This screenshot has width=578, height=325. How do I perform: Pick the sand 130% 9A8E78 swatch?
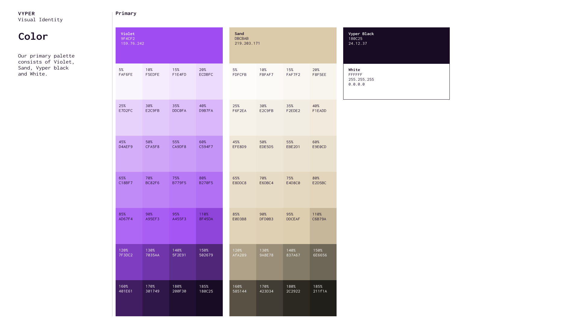[x=269, y=262]
